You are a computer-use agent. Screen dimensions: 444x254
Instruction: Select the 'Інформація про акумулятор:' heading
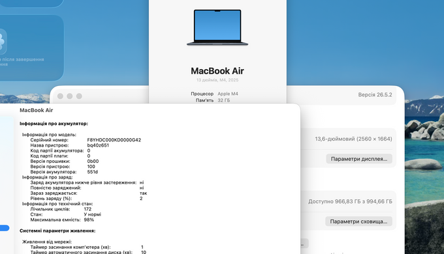[x=54, y=124]
